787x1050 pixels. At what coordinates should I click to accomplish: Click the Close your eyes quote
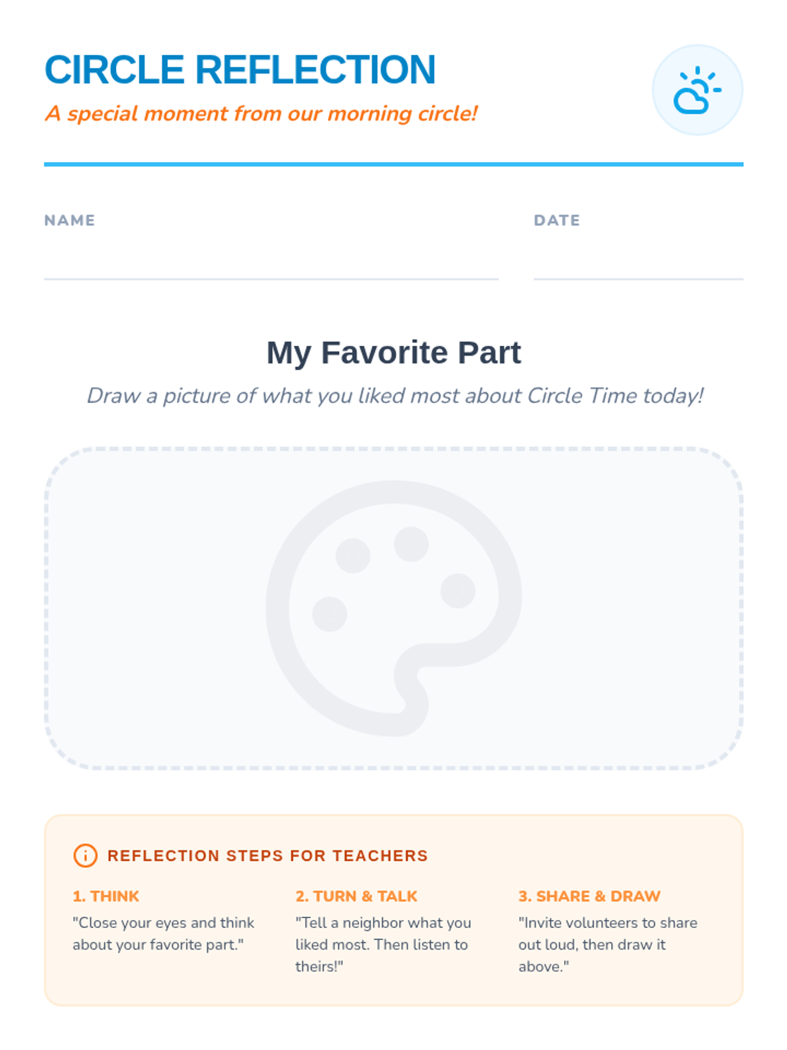(x=163, y=933)
